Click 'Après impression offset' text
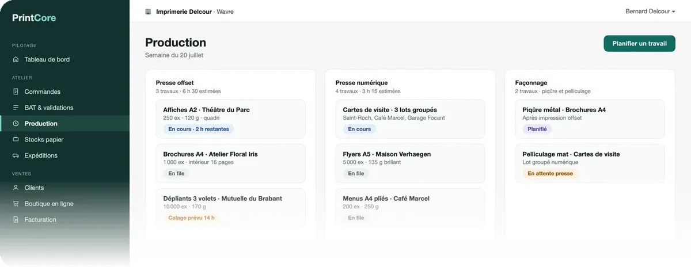 552,118
